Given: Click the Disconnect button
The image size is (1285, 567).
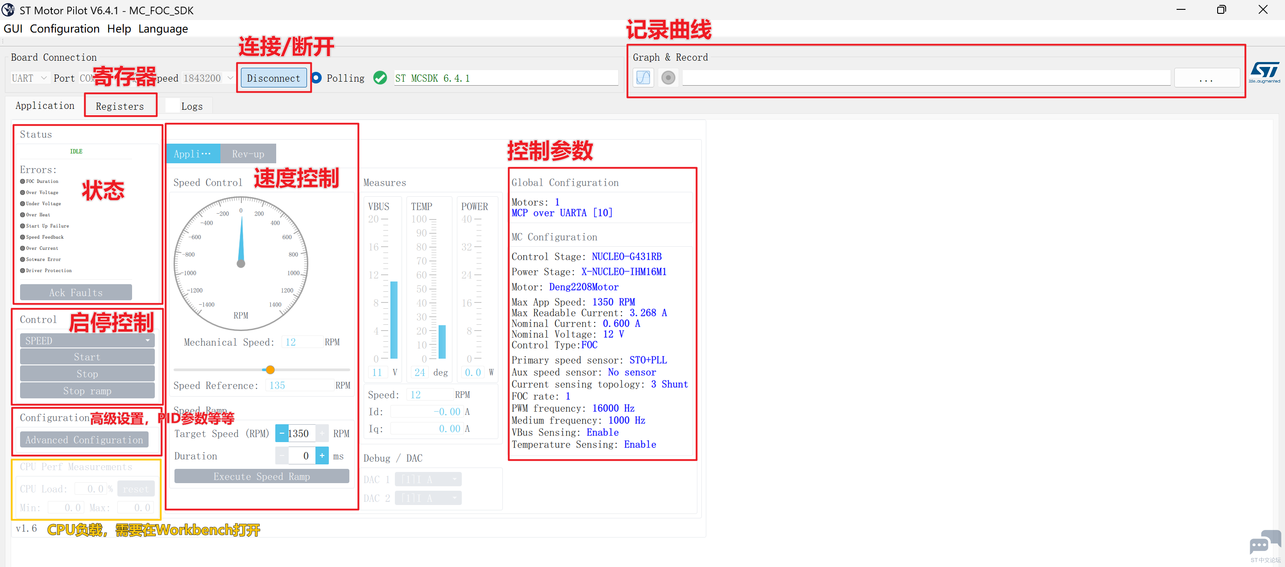Looking at the screenshot, I should point(274,79).
